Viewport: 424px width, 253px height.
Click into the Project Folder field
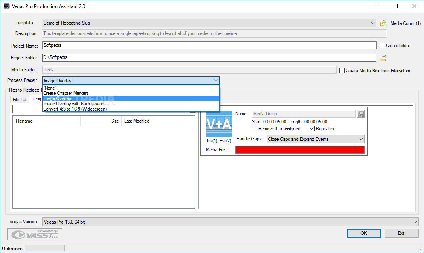209,57
